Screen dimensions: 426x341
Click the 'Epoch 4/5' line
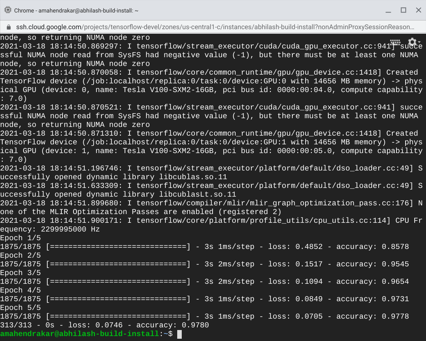pos(20,290)
